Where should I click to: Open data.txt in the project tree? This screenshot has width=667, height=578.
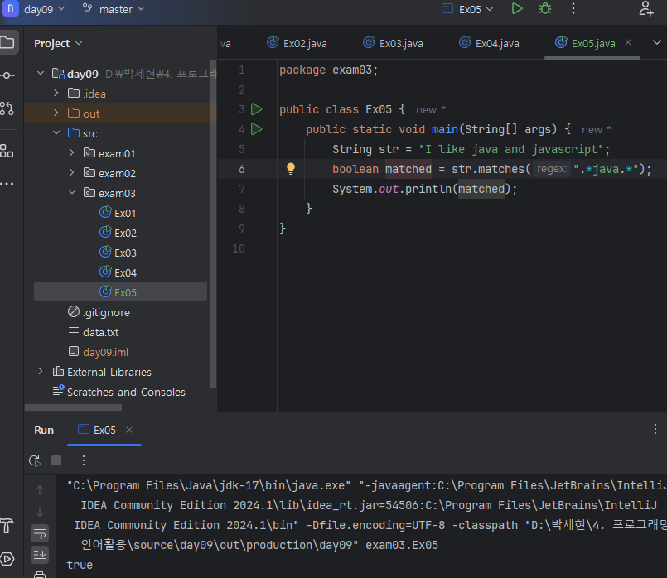(100, 332)
